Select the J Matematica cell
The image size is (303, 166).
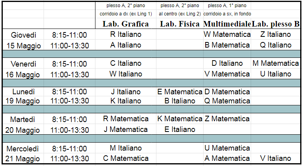tap(126, 129)
